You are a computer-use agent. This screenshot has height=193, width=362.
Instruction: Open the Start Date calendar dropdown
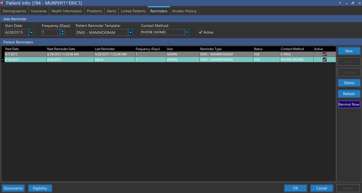(x=31, y=32)
